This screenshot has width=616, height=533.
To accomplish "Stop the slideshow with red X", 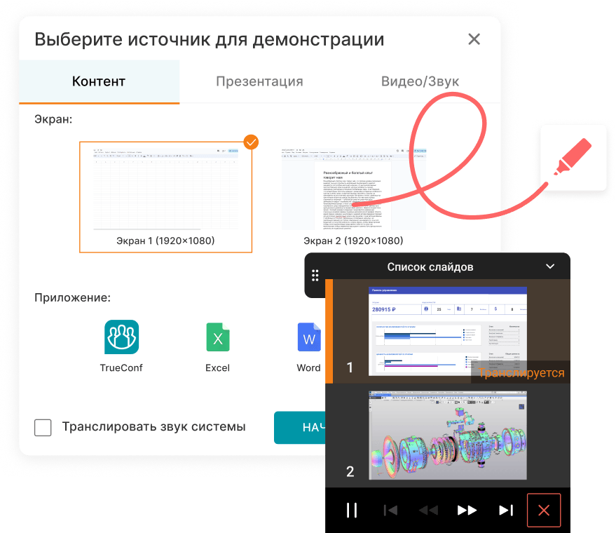I will 544,510.
